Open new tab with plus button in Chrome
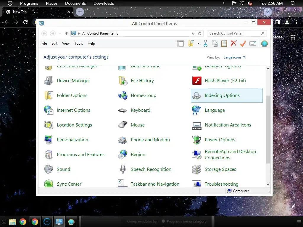The image size is (303, 227). (80, 12)
